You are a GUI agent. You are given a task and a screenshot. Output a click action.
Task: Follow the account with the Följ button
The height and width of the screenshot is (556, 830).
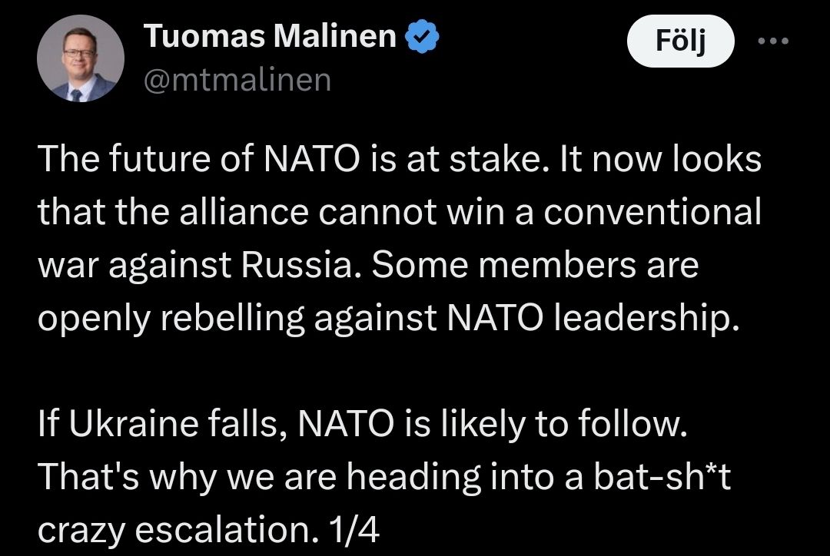click(x=680, y=41)
